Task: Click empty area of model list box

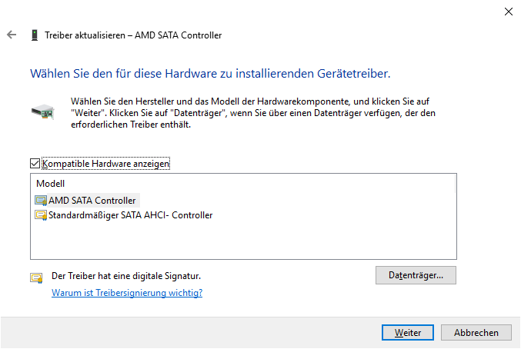Action: [x=242, y=242]
